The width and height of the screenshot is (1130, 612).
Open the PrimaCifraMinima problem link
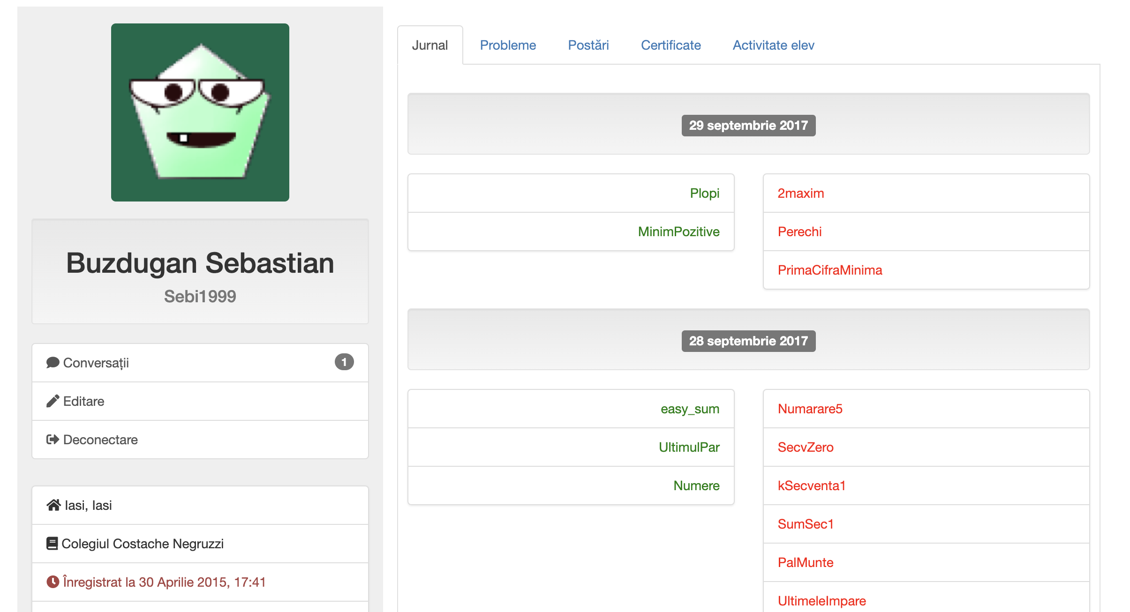(x=830, y=270)
